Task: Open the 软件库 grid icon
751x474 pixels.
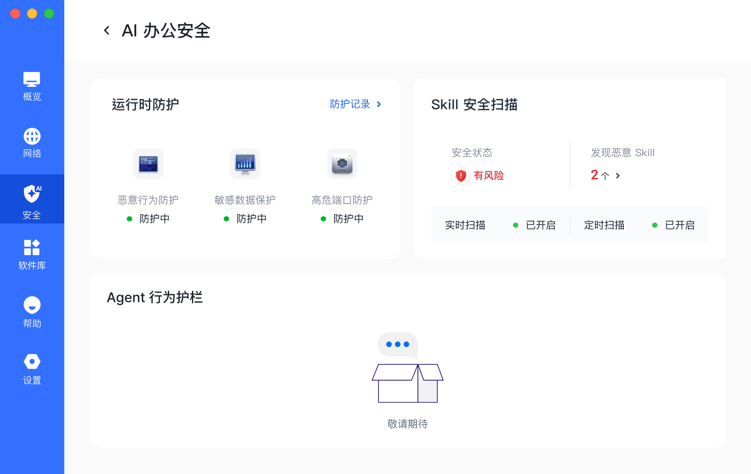Action: [32, 248]
